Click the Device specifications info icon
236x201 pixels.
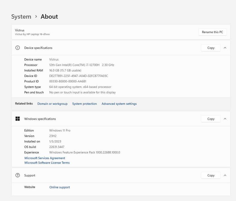point(18,48)
